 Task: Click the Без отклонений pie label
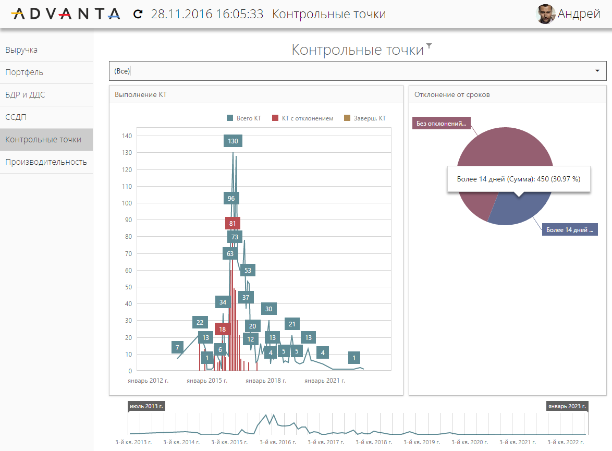pyautogui.click(x=441, y=124)
